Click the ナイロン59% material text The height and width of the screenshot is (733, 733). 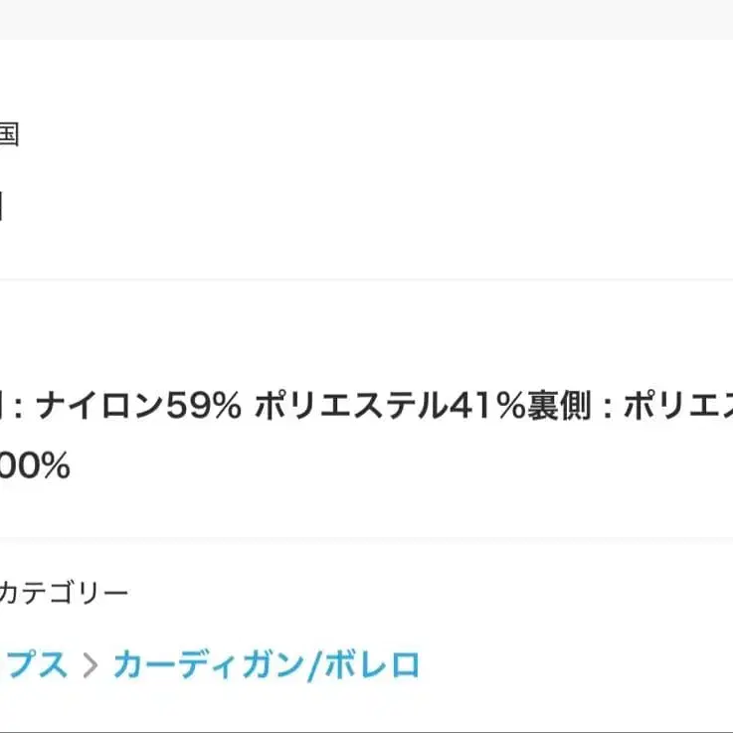138,407
